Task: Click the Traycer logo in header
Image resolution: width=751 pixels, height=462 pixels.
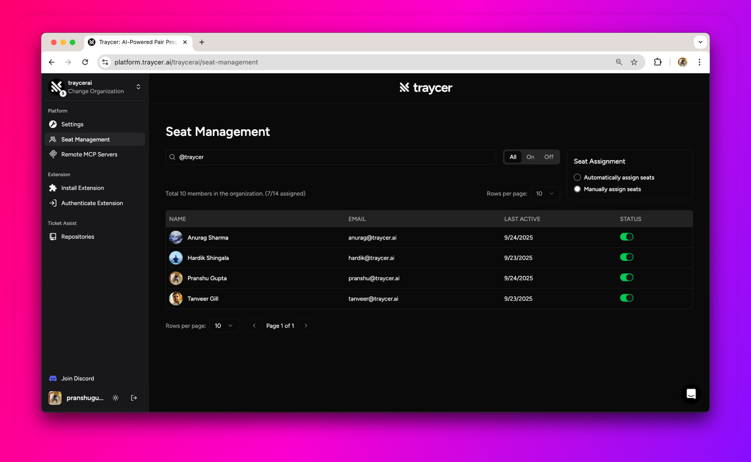Action: pyautogui.click(x=426, y=88)
